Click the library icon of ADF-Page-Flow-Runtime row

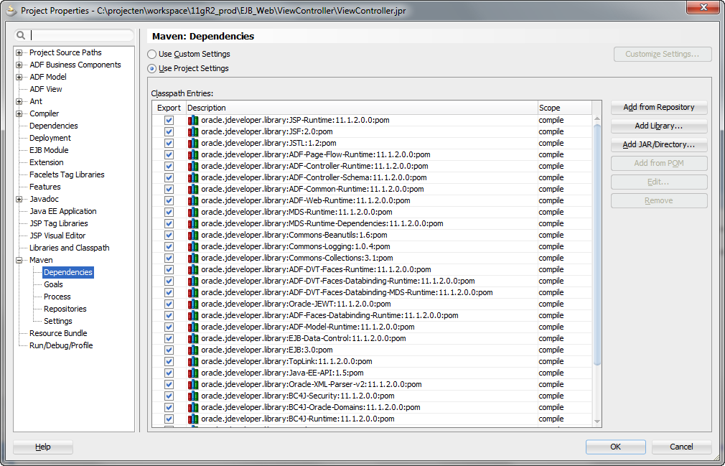click(193, 154)
